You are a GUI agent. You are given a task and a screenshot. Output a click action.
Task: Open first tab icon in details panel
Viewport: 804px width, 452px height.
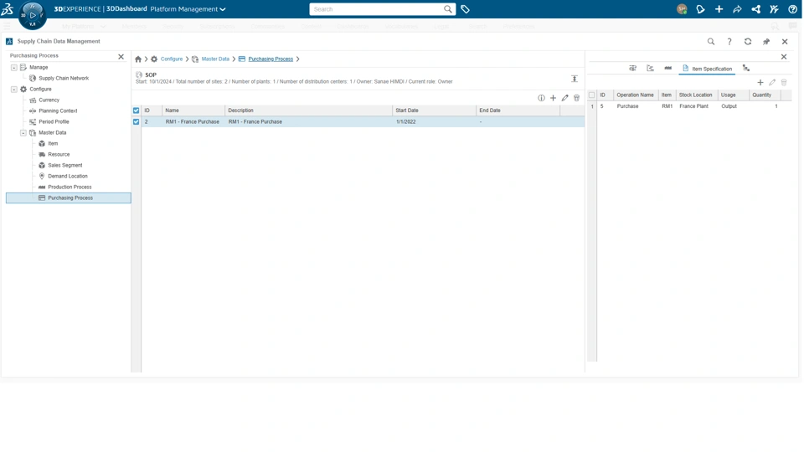(633, 68)
